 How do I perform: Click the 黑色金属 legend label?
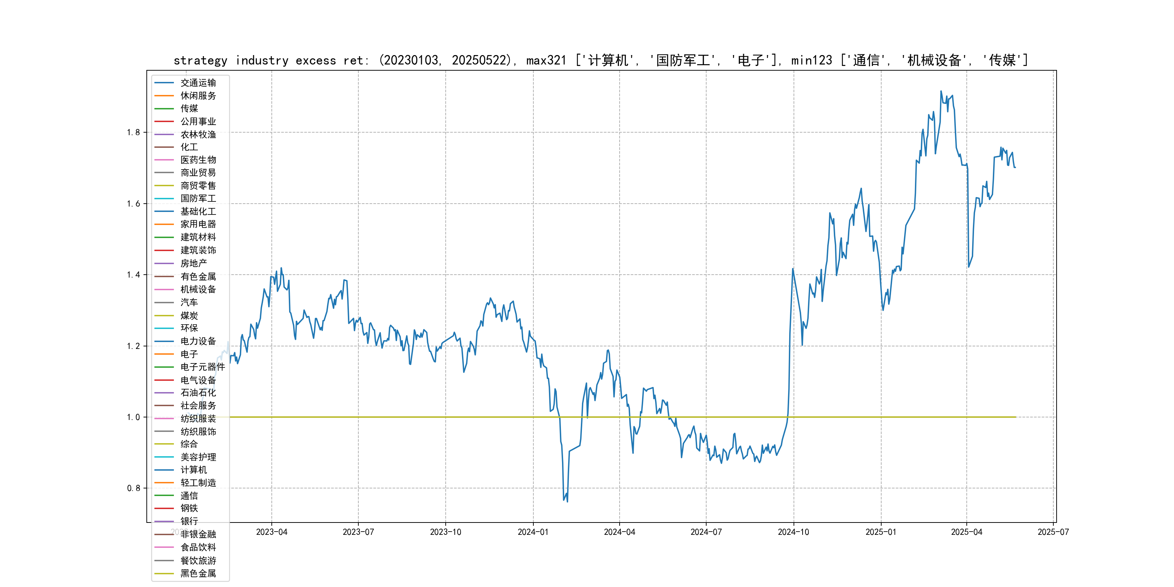[x=198, y=573]
